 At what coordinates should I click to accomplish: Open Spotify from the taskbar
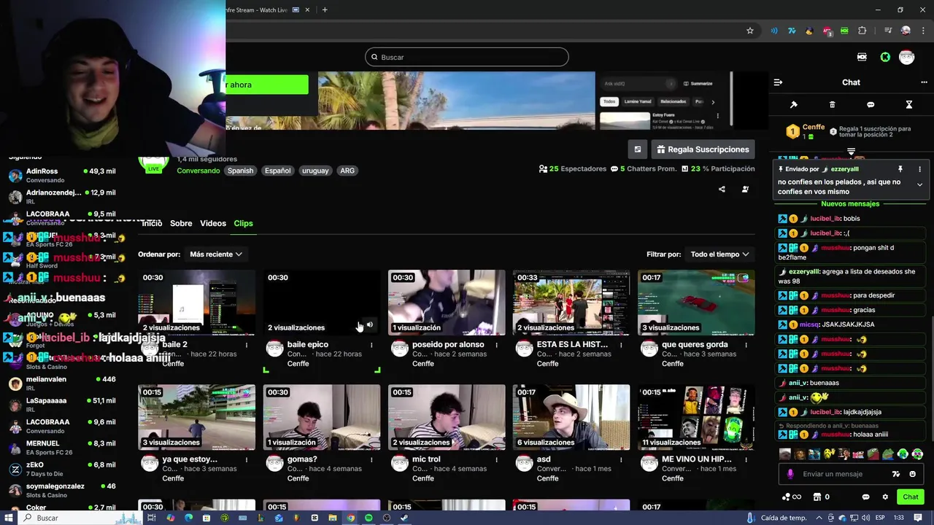point(368,518)
